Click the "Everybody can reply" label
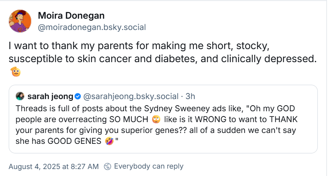The image size is (330, 176). click(x=148, y=166)
